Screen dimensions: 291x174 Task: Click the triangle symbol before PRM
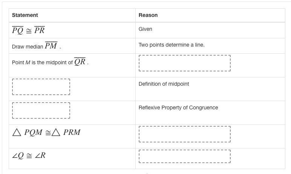(x=56, y=132)
